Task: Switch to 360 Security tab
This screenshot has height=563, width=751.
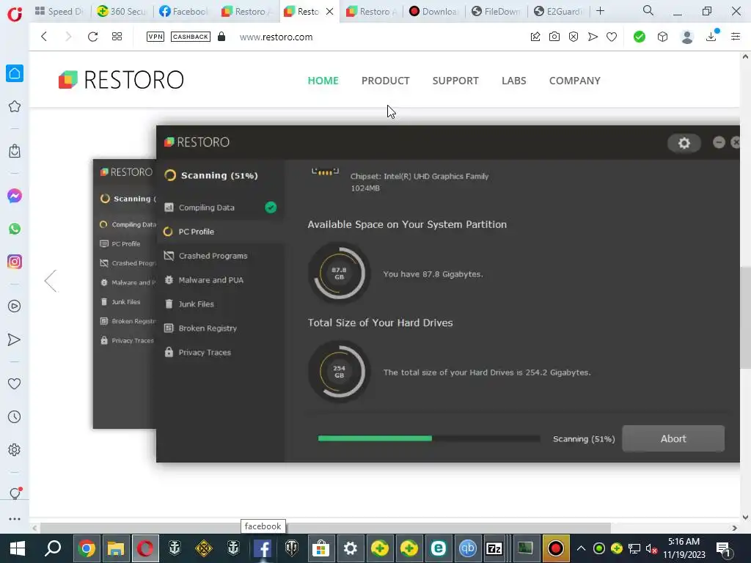Action: (x=122, y=11)
